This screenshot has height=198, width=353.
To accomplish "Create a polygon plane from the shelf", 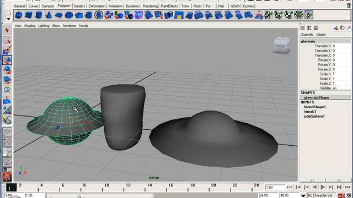I will coord(59,15).
